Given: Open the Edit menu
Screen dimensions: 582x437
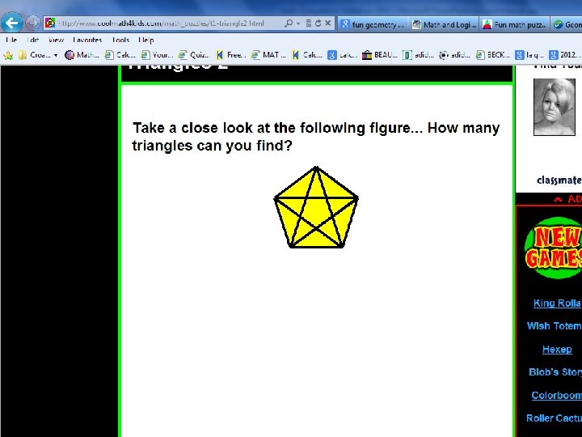Looking at the screenshot, I should (32, 40).
